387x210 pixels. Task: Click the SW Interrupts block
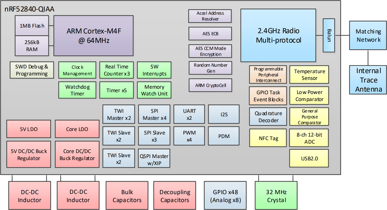pos(154,70)
